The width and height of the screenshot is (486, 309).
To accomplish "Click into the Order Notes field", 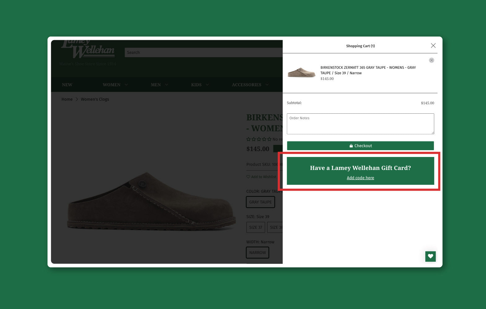I will coord(360,124).
